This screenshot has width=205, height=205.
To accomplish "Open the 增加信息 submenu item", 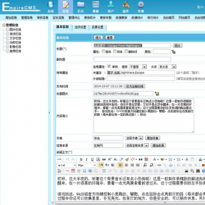I will [11, 18].
